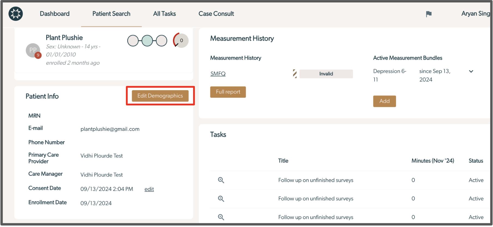This screenshot has height=227, width=493.
Task: Click the Consent Date value 09/13/2024 2:04 PM
Action: (106, 189)
